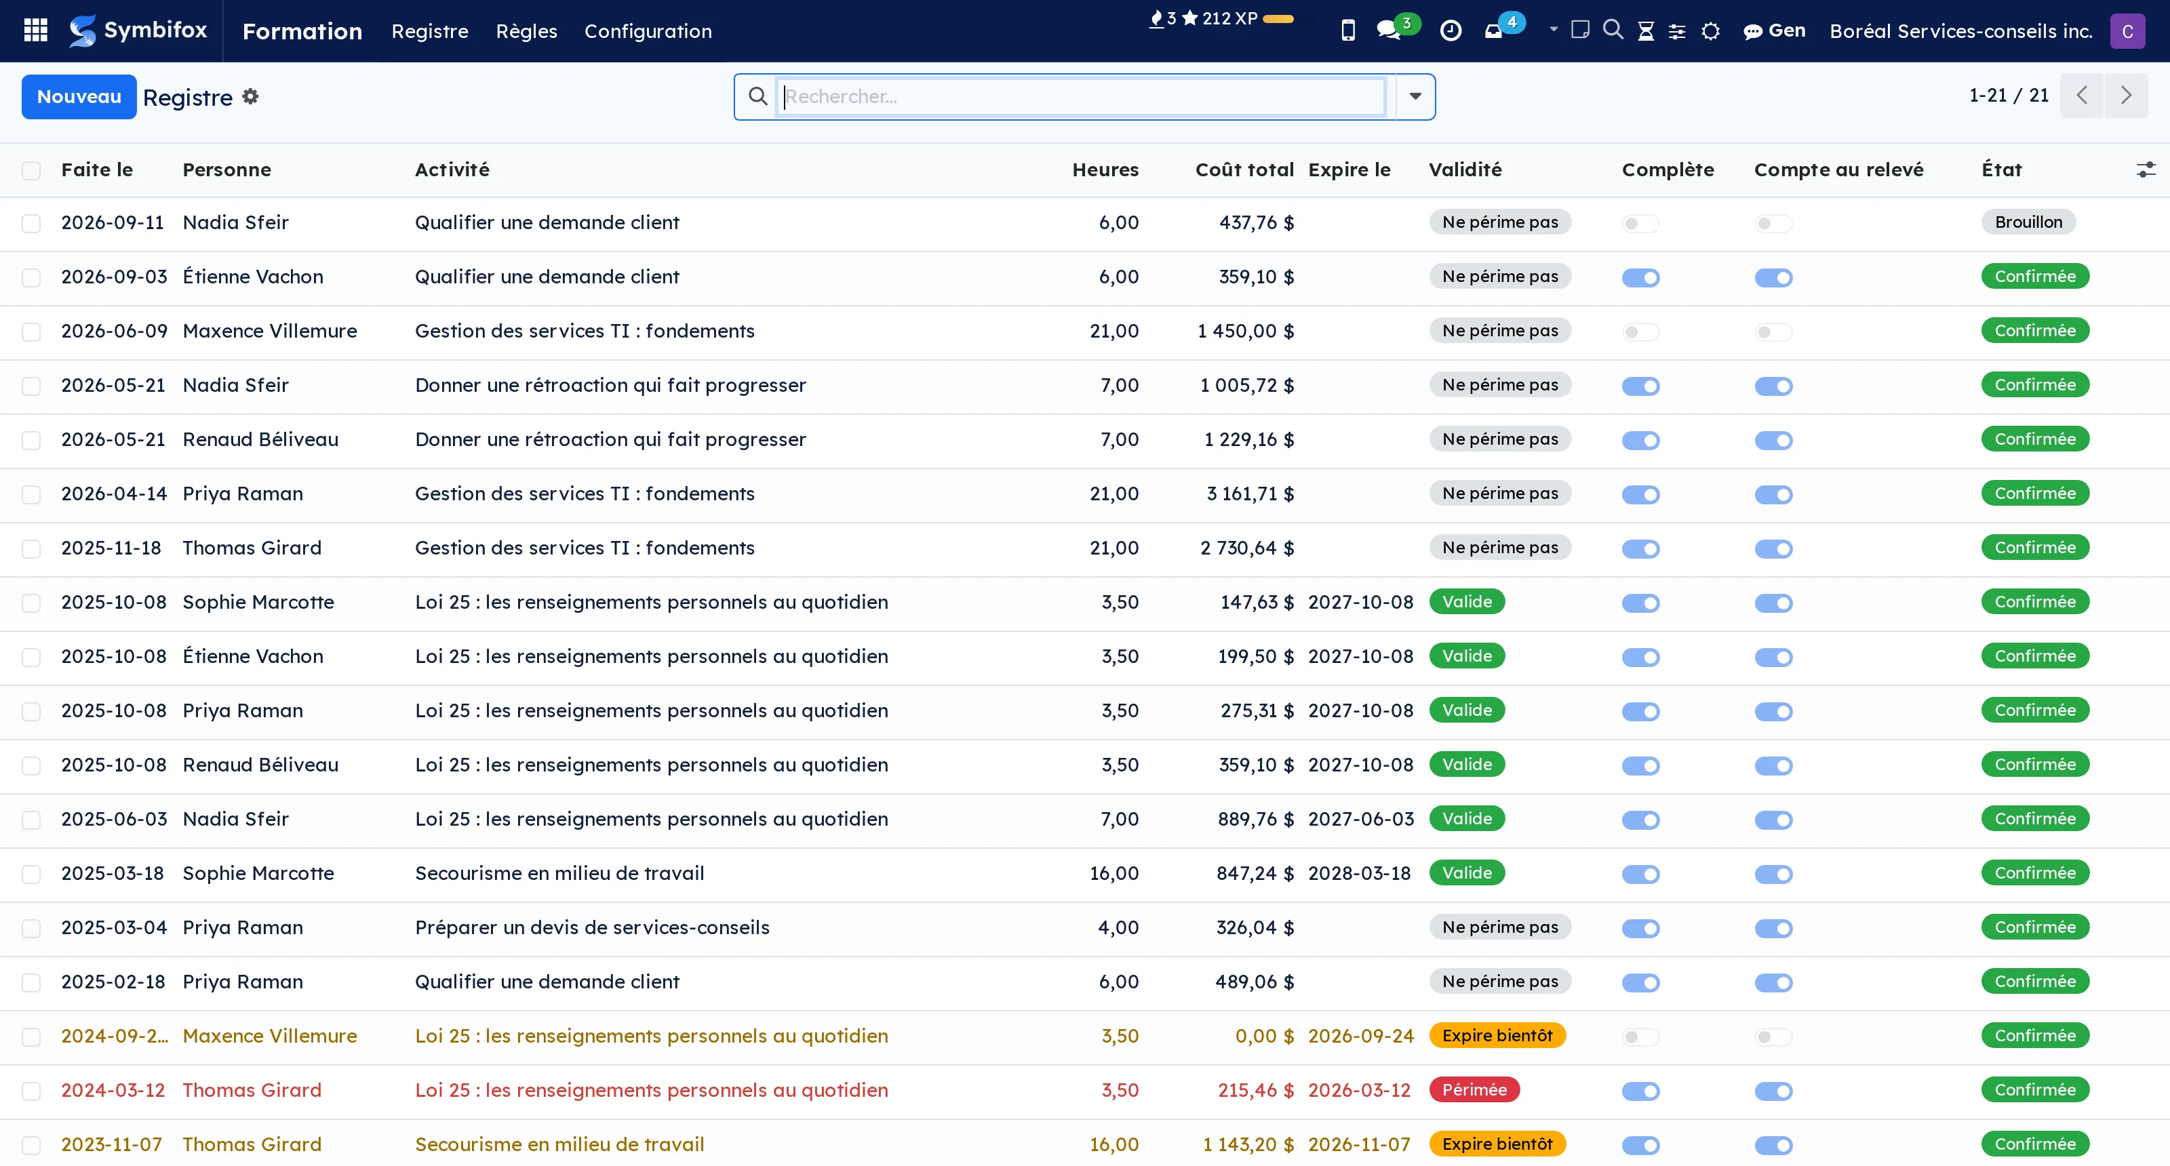Open conversations with 3 unread messages
2170x1166 pixels.
coord(1397,28)
